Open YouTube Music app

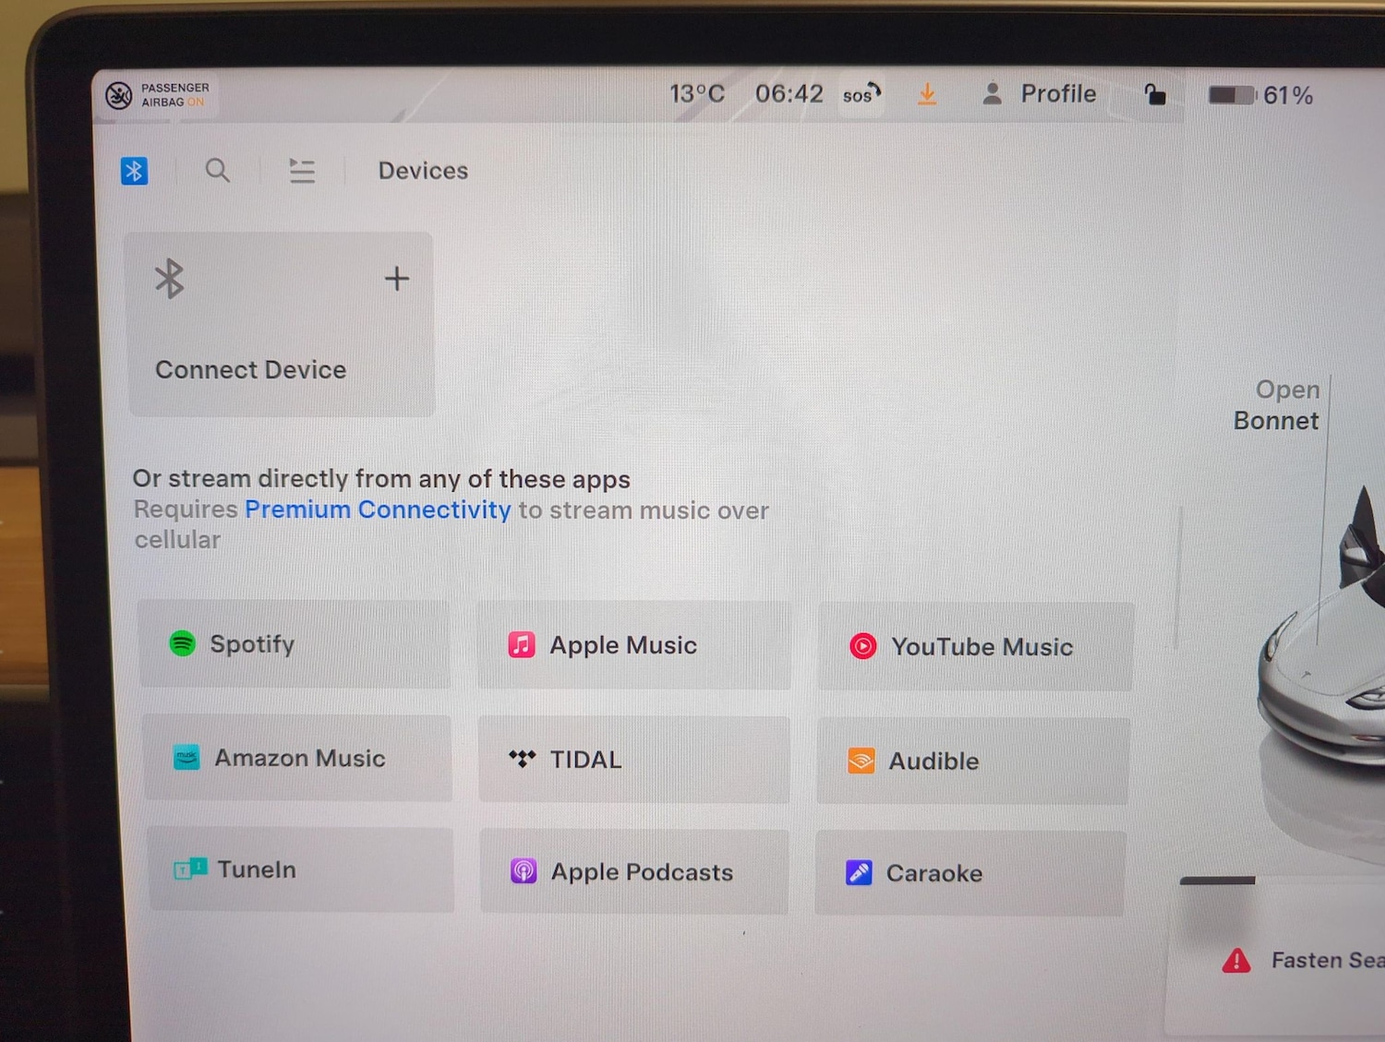[975, 647]
